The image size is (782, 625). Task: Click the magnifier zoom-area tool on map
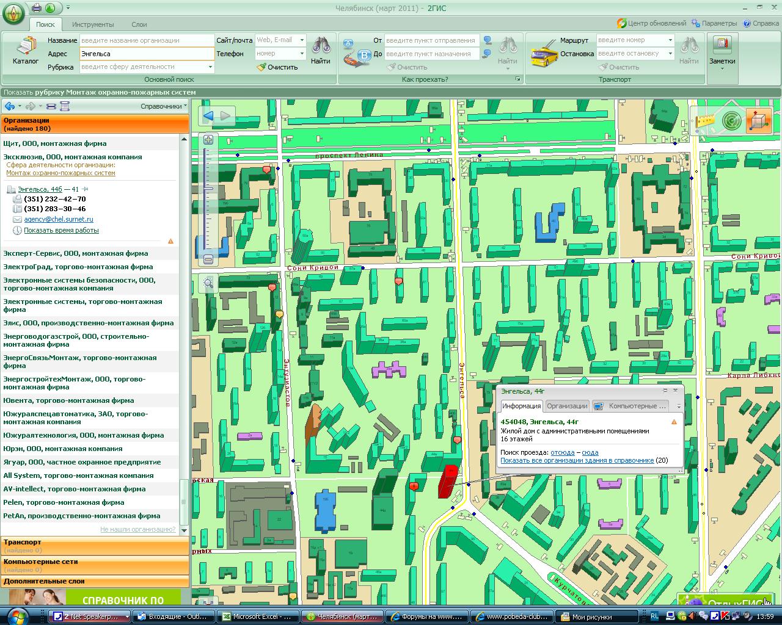pos(208,283)
